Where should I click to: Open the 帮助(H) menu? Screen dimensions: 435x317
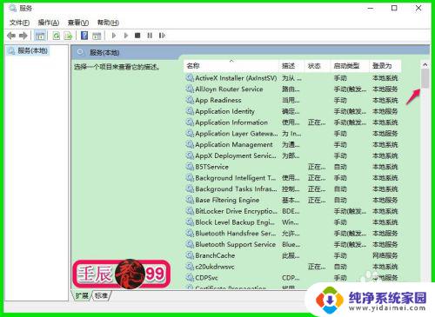coord(108,23)
